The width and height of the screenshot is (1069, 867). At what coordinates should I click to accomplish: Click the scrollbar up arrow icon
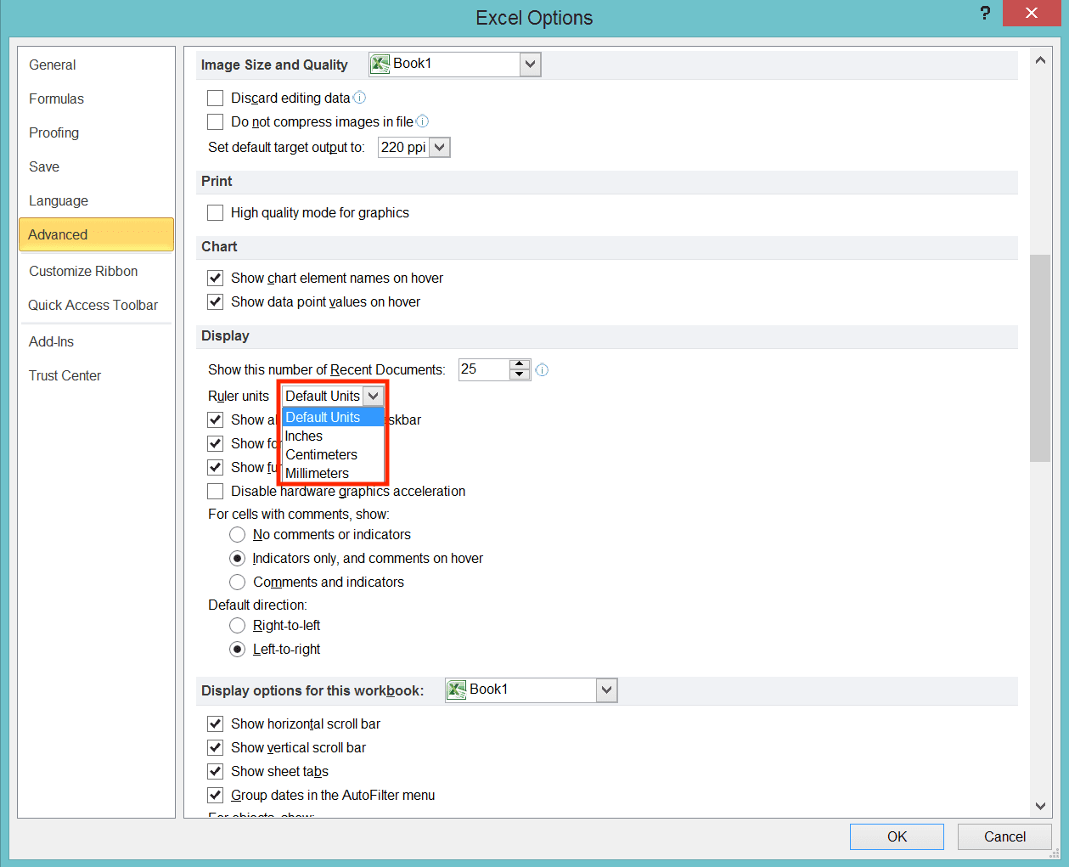pyautogui.click(x=1039, y=59)
